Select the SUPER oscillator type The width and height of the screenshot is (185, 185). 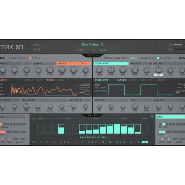click(x=133, y=80)
